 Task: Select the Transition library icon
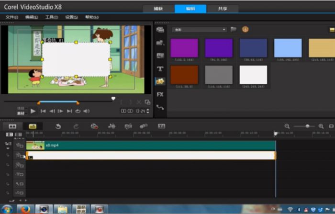tap(160, 56)
